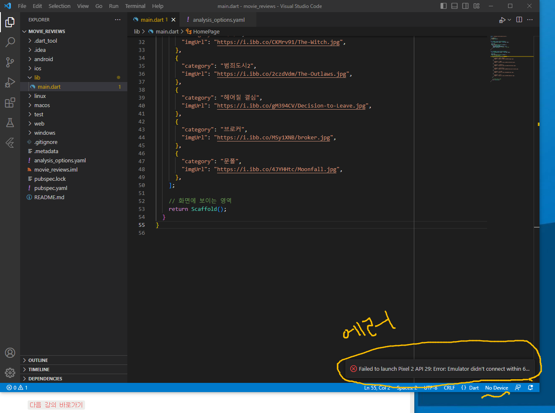This screenshot has width=555, height=413.
Task: Open the Search view icon
Action: (x=10, y=42)
